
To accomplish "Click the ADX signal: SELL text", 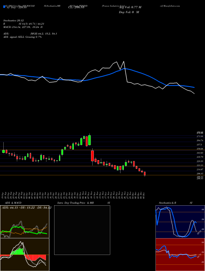I will 23,37.
